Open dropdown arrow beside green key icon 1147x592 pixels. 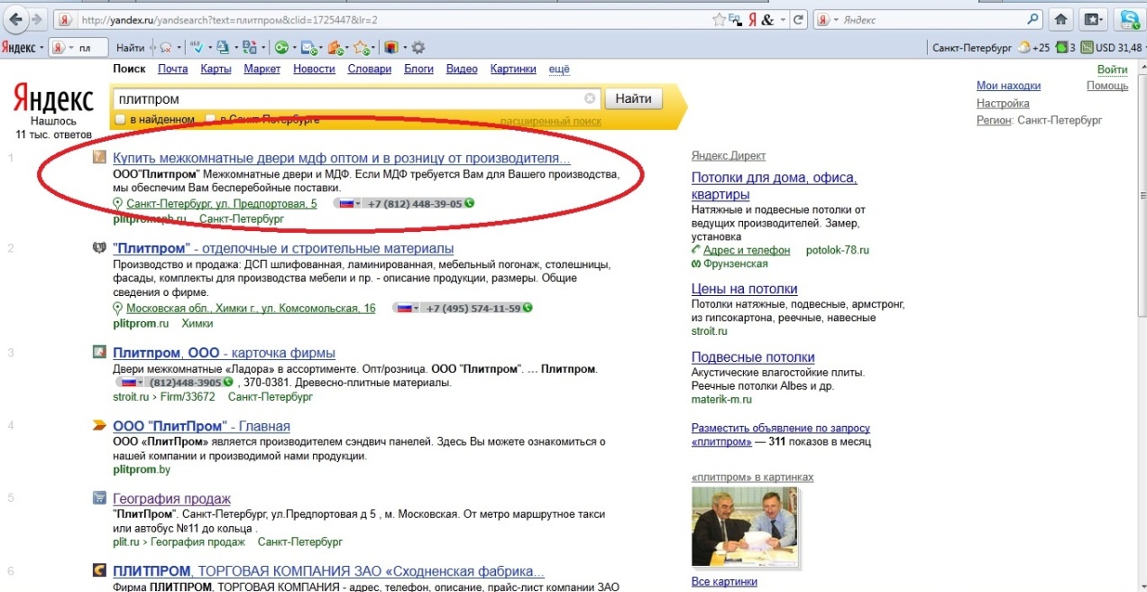click(x=294, y=47)
